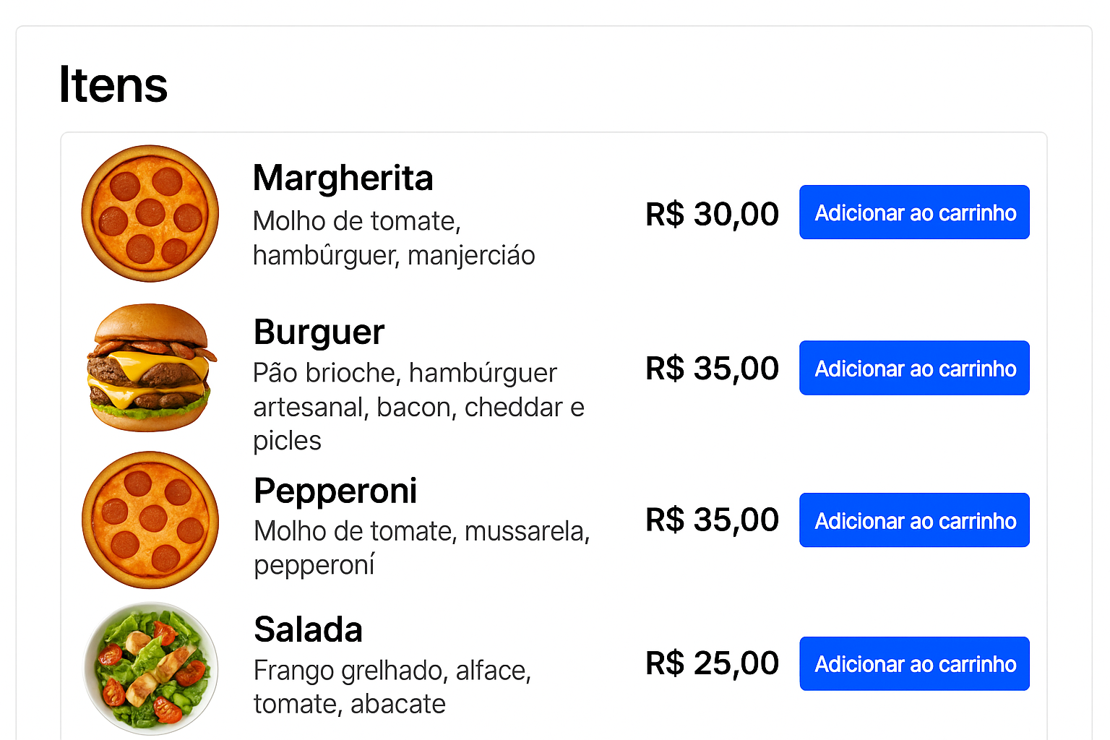
Task: Click the R$ 35,00 price of Burguer
Action: click(712, 368)
